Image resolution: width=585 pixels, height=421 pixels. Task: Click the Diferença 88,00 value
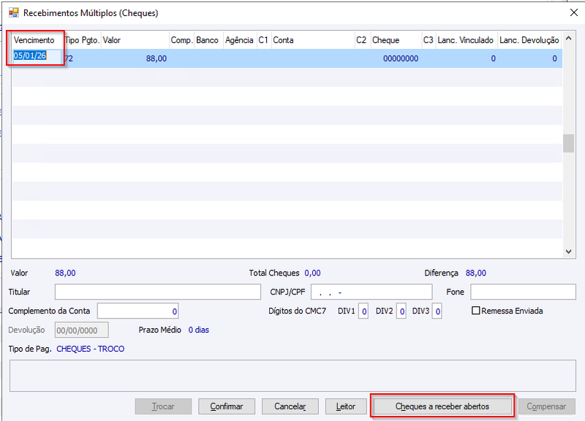[476, 273]
